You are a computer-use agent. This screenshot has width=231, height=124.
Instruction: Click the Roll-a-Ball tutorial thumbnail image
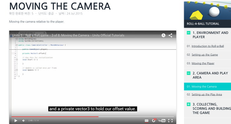(208, 11)
